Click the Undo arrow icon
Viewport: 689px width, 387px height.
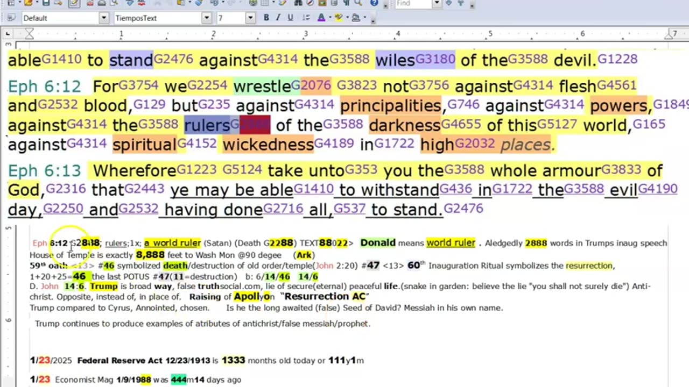214,3
